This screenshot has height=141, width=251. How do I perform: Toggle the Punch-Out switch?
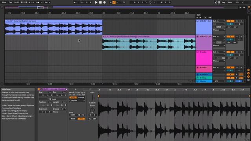[154, 2]
